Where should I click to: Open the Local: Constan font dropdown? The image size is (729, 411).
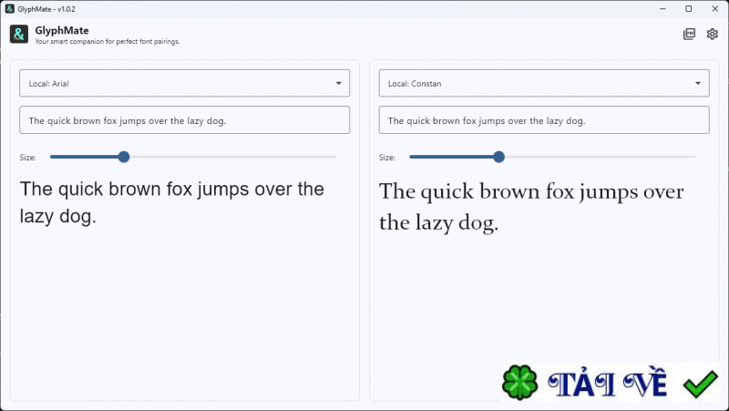coord(544,83)
